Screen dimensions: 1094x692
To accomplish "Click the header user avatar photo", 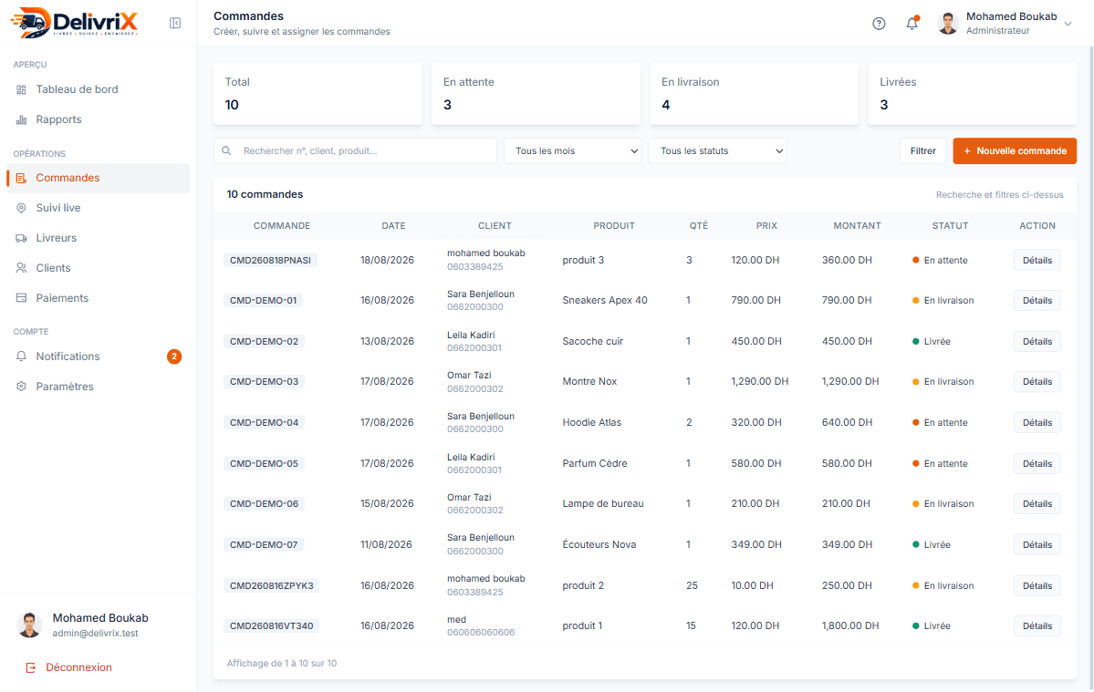I will pos(947,23).
